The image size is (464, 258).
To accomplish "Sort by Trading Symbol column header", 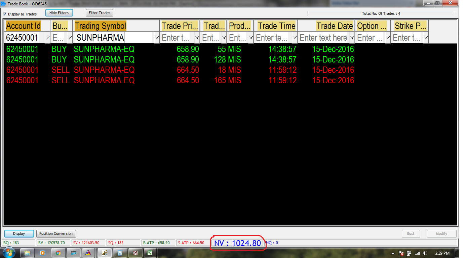I will pyautogui.click(x=100, y=26).
